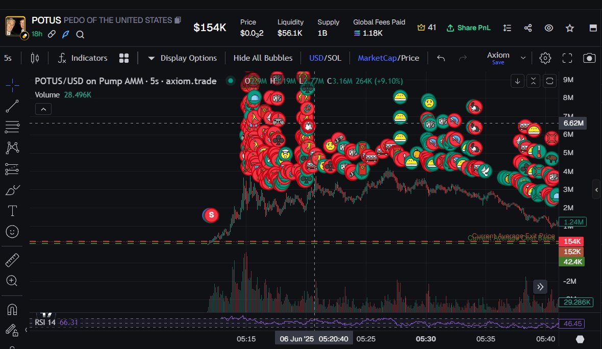
Task: Click the Share PnL button
Action: 468,28
